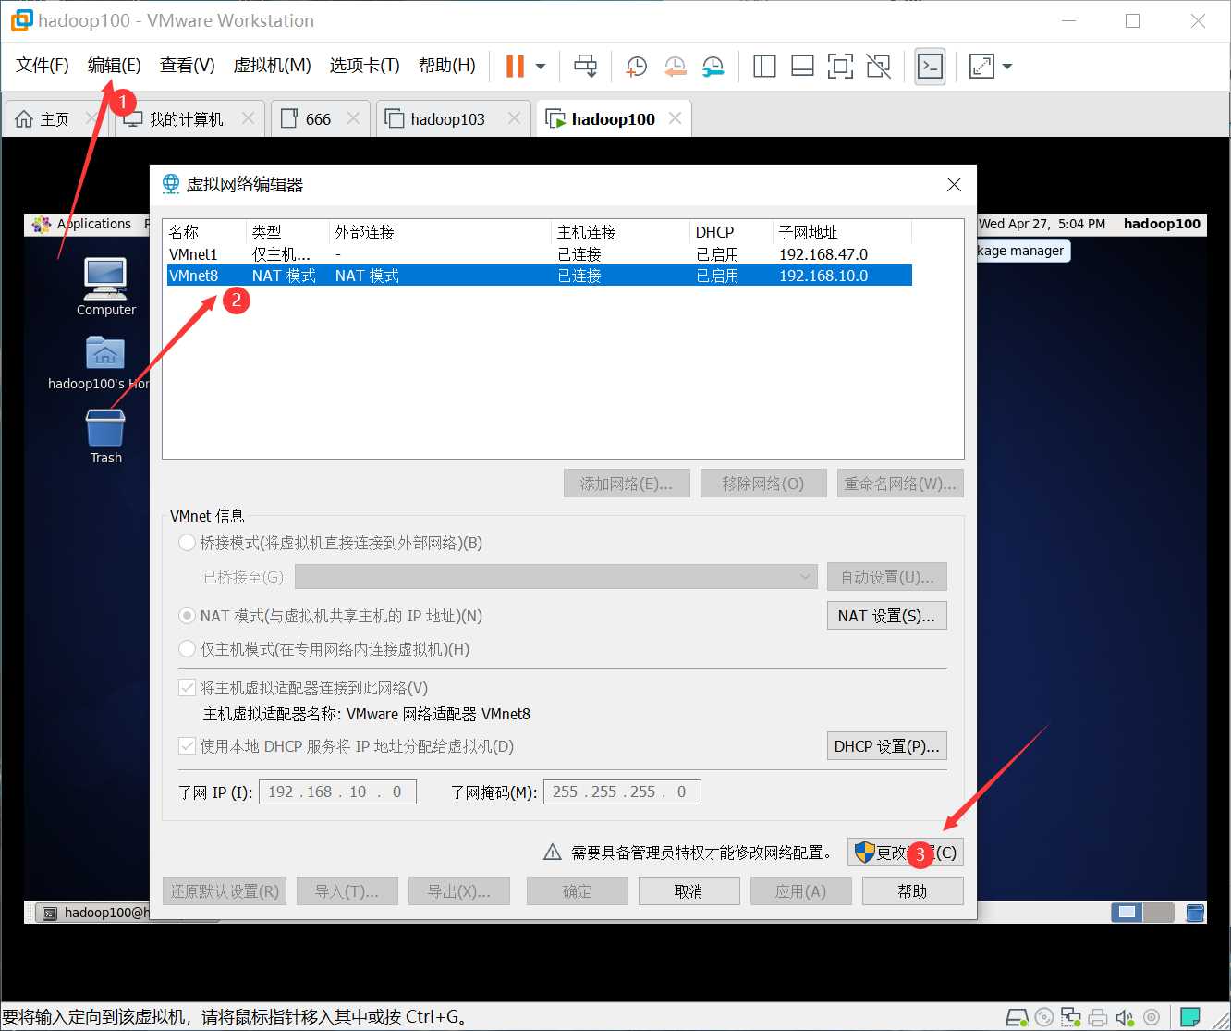Image resolution: width=1231 pixels, height=1031 pixels.
Task: Expand the stretch guest dropdown arrow
Action: pyautogui.click(x=1007, y=67)
